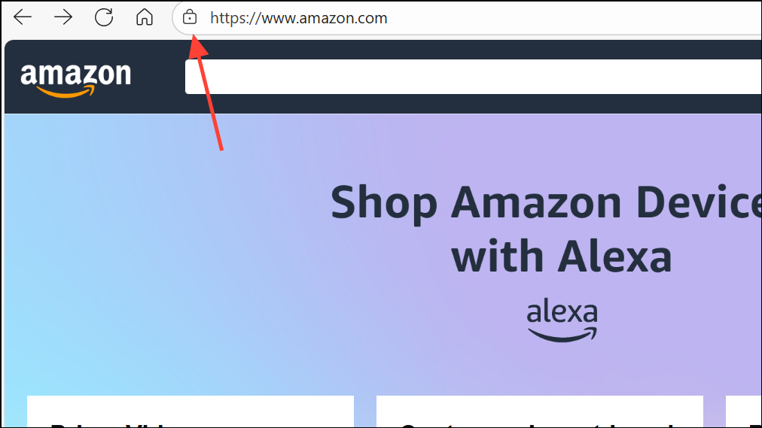Click the amazon.com domain in the URL
The image size is (762, 428).
tap(343, 19)
